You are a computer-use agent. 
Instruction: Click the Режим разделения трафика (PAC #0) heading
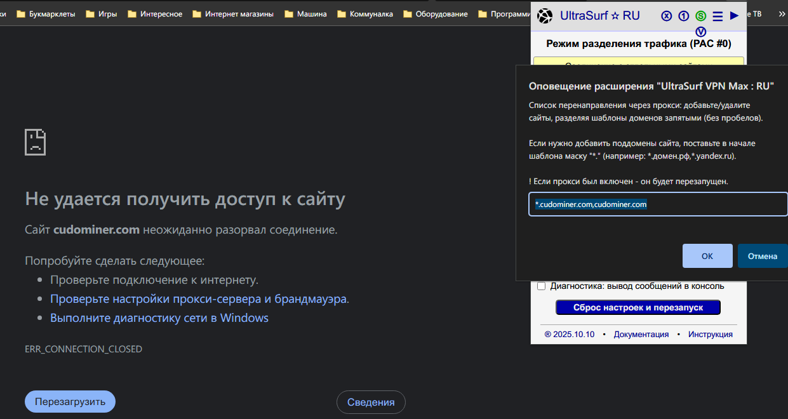639,44
